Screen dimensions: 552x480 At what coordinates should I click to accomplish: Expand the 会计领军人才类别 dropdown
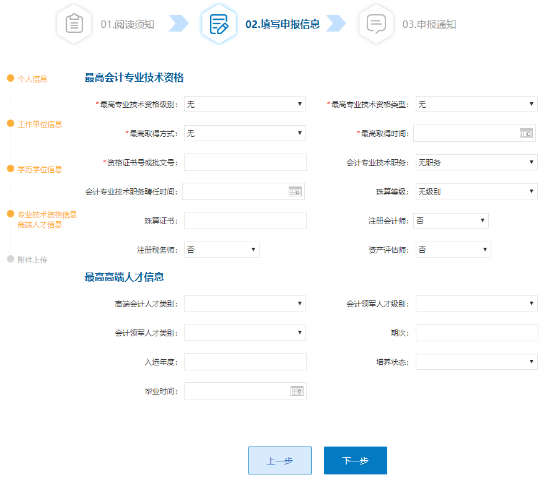(x=245, y=333)
